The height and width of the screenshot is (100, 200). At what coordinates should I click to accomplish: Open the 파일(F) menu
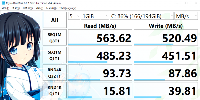pyautogui.click(x=5, y=8)
